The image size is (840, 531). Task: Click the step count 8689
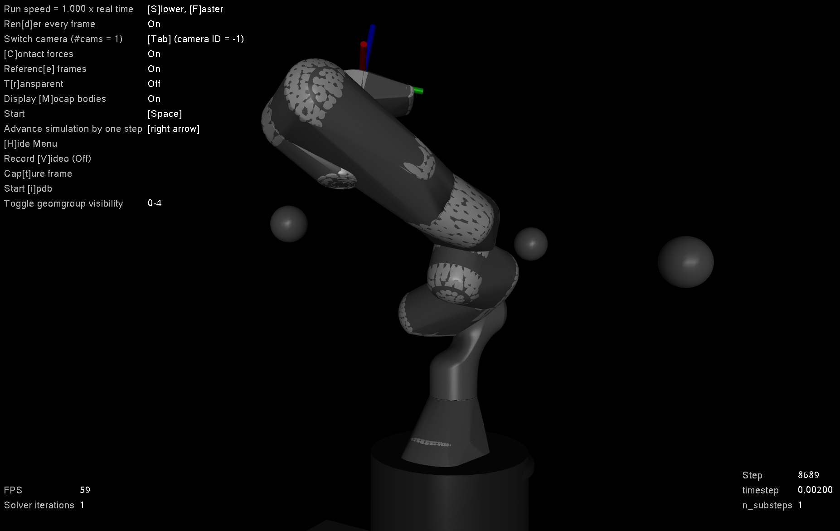coord(808,475)
